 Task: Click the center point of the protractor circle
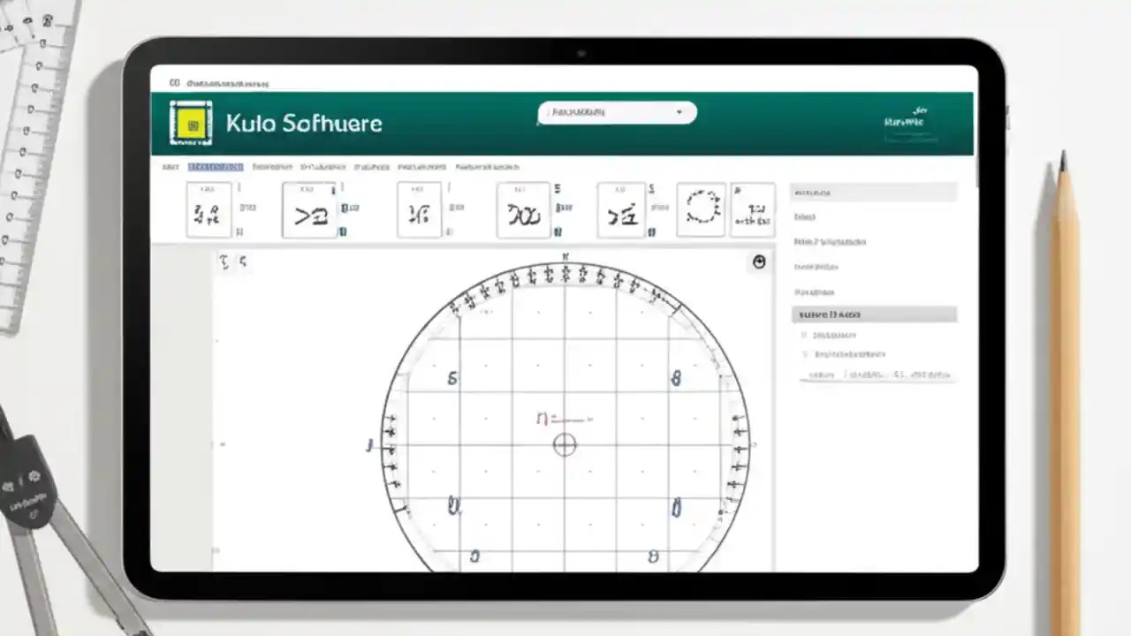(565, 444)
